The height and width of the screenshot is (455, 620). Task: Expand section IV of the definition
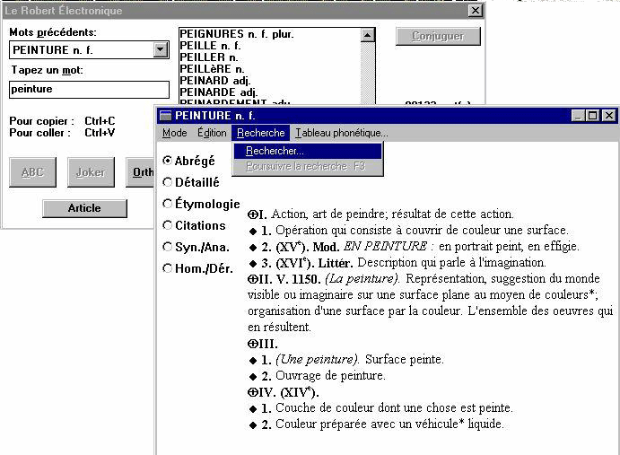(x=251, y=392)
